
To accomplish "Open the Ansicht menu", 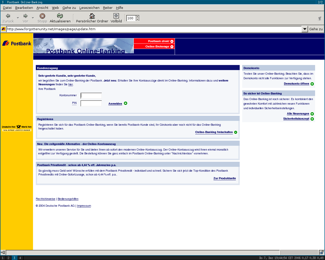I will click(x=42, y=8).
